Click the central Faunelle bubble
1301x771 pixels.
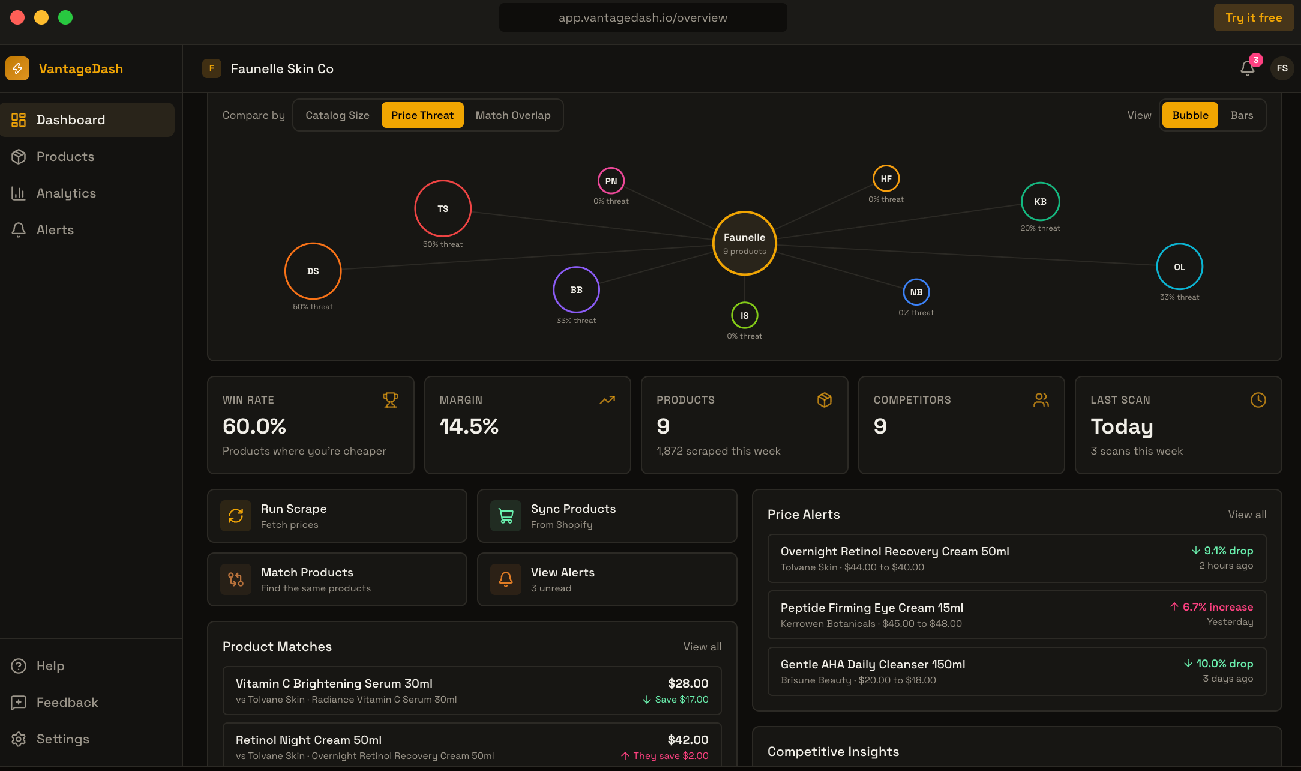[x=745, y=243]
